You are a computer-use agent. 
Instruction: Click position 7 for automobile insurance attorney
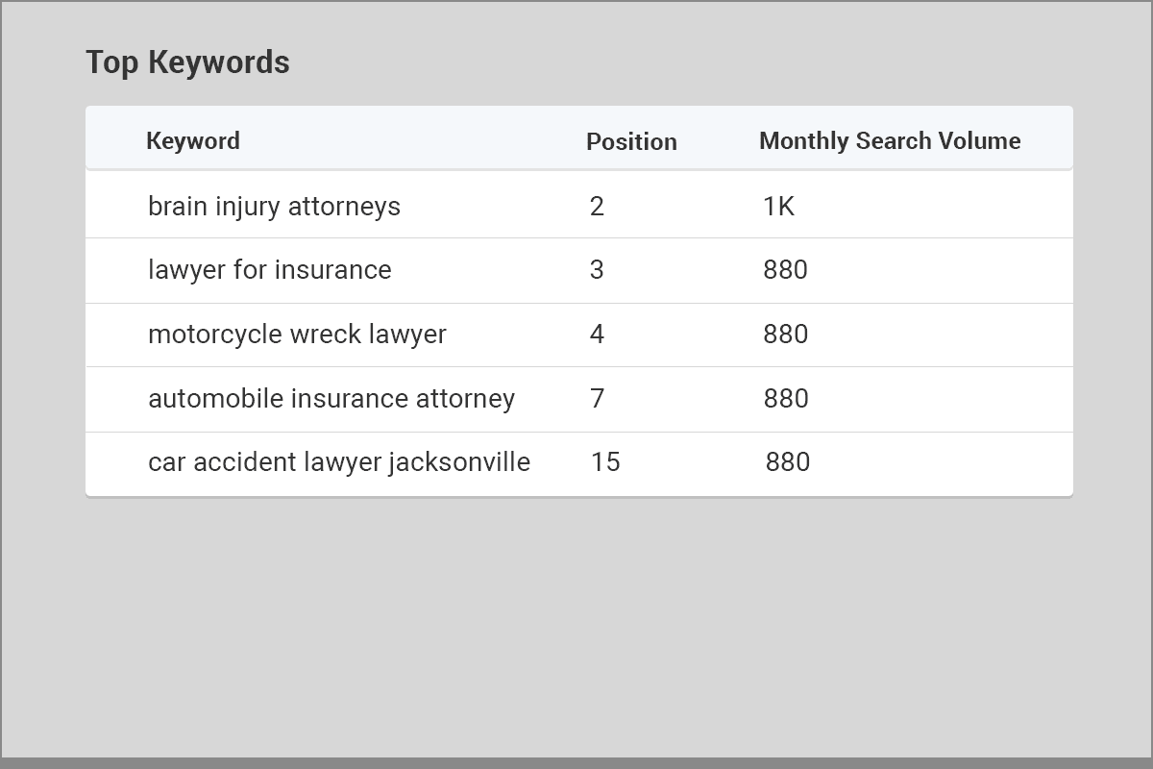coord(597,399)
